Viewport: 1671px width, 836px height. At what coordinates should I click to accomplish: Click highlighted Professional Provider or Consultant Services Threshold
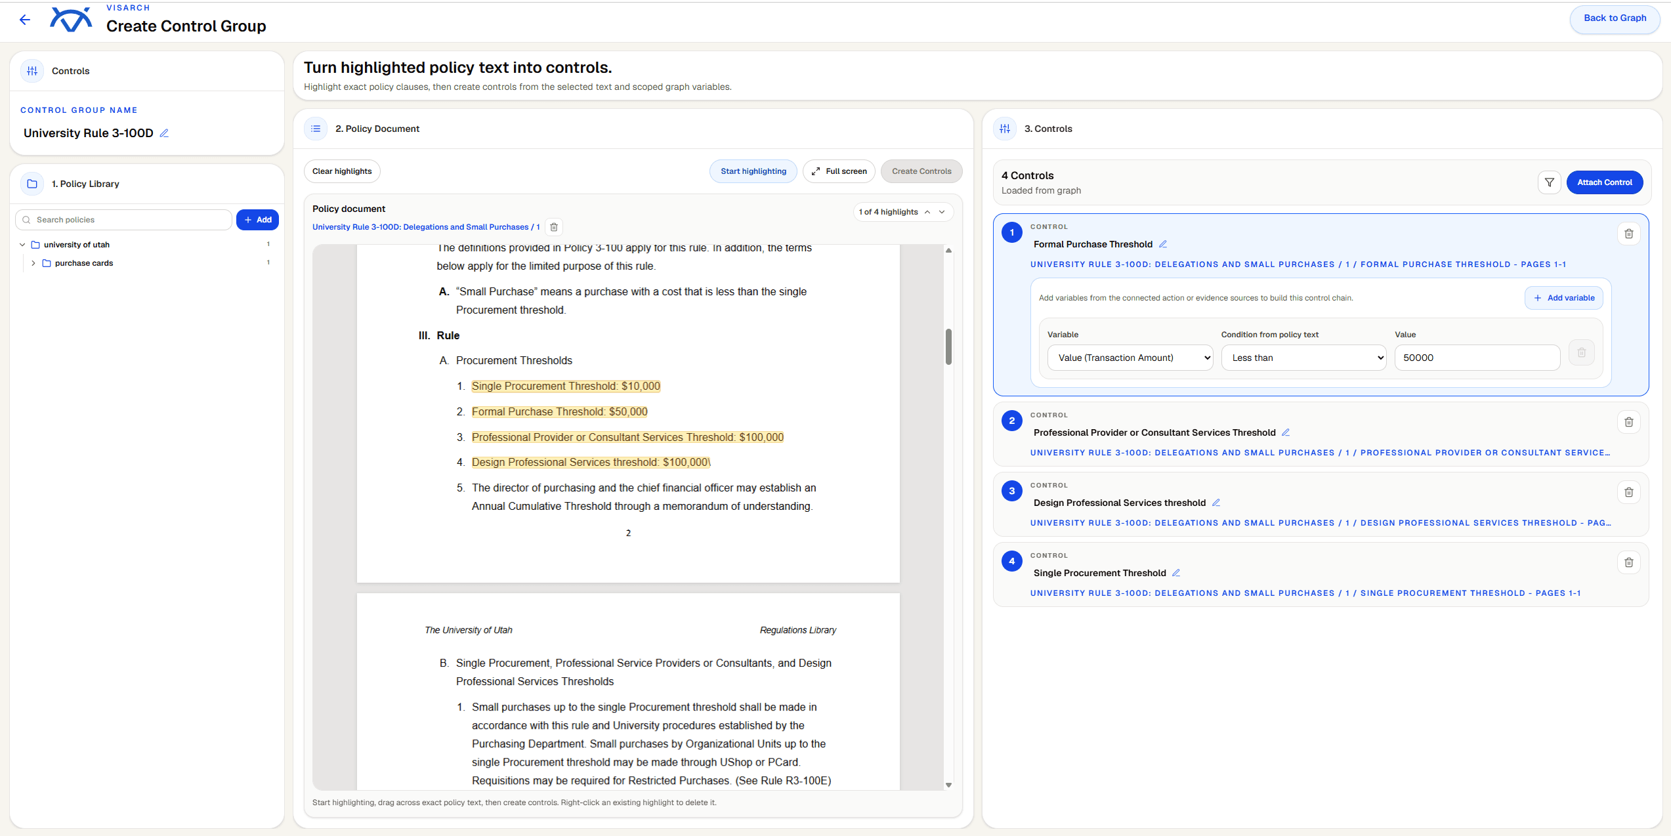pyautogui.click(x=627, y=438)
